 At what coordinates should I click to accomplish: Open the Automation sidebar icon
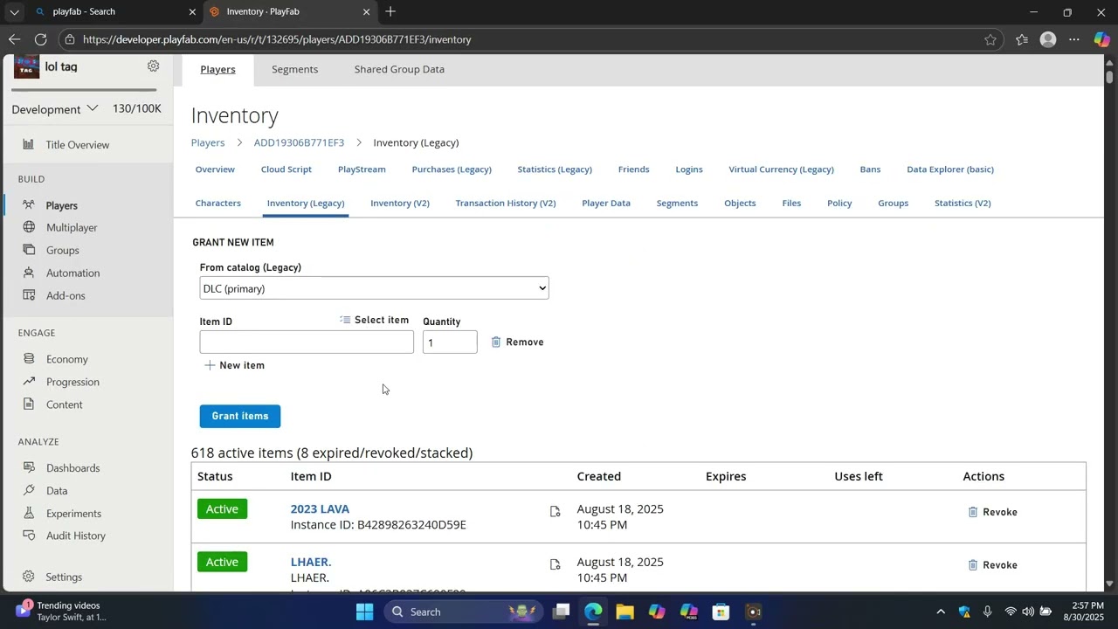29,273
